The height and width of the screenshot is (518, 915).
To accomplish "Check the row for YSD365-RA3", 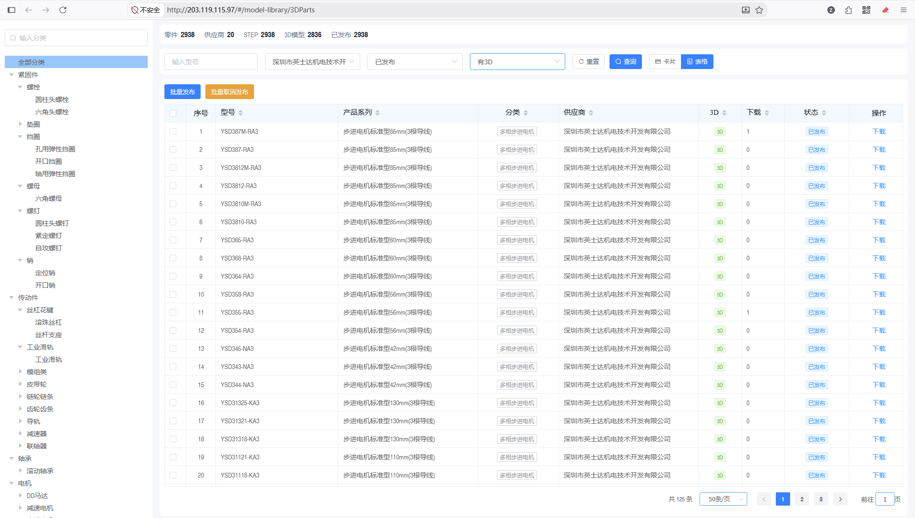I will [173, 240].
